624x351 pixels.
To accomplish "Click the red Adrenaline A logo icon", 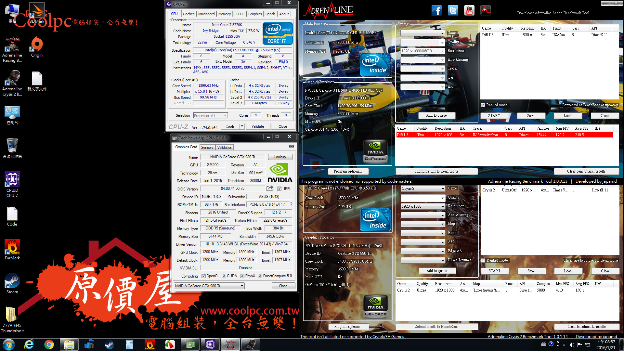I will pyautogui.click(x=485, y=10).
